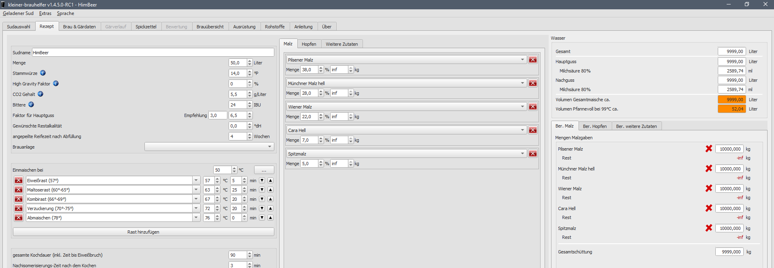Move the Maltoserast rest down with arrow
Image resolution: width=774 pixels, height=268 pixels.
262,190
